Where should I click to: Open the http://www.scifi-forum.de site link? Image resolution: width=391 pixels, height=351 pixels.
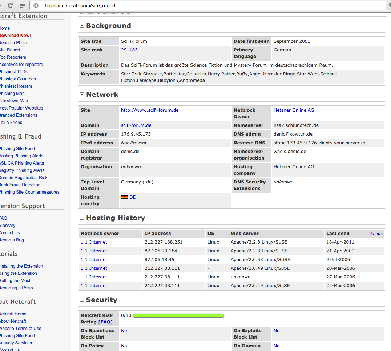point(150,110)
